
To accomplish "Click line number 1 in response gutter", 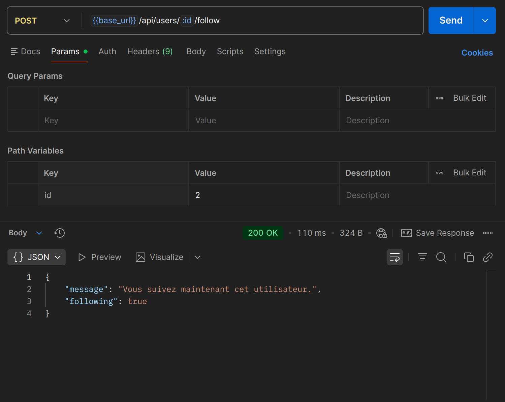I will (29, 277).
